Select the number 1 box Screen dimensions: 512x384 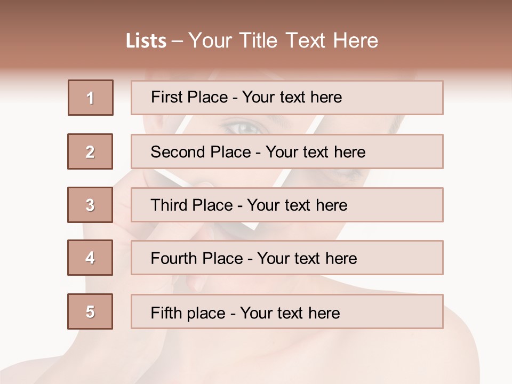91,98
